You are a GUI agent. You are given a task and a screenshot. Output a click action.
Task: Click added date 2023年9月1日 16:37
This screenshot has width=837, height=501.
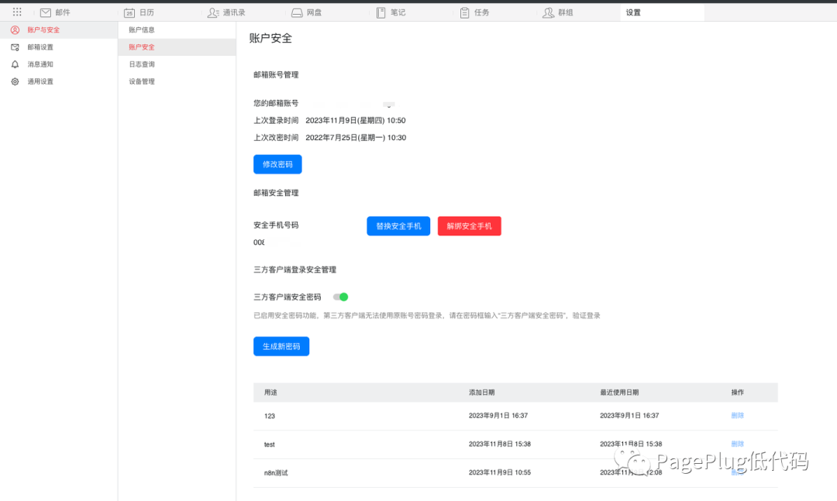click(x=498, y=416)
